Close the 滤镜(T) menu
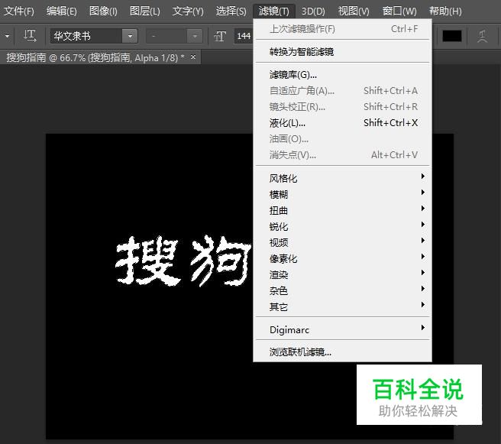This screenshot has width=501, height=444. (274, 11)
